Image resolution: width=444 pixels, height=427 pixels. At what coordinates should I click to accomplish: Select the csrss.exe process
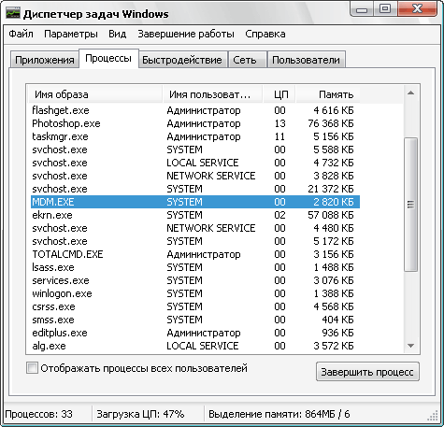pyautogui.click(x=195, y=306)
